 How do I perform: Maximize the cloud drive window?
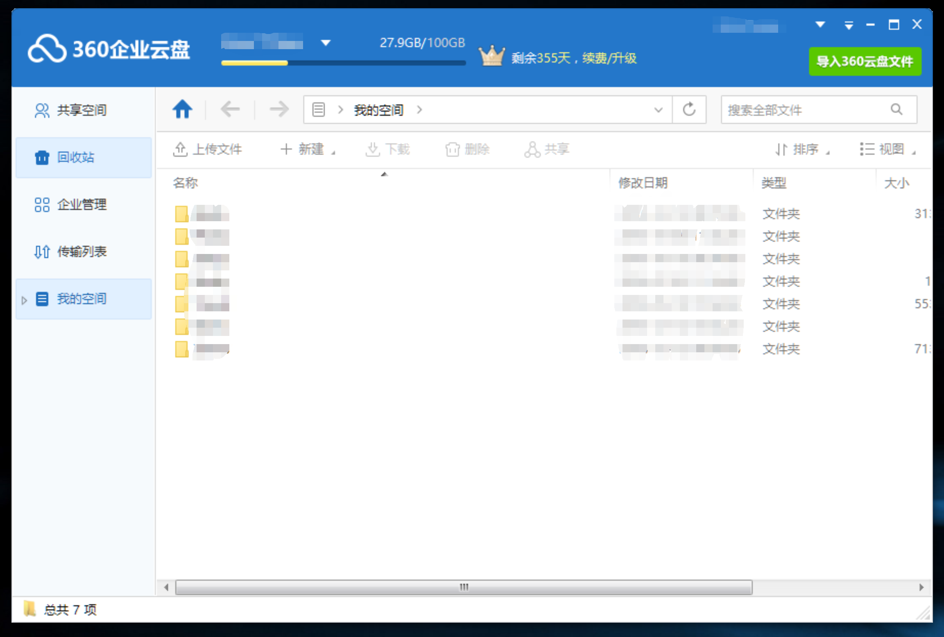tap(894, 25)
